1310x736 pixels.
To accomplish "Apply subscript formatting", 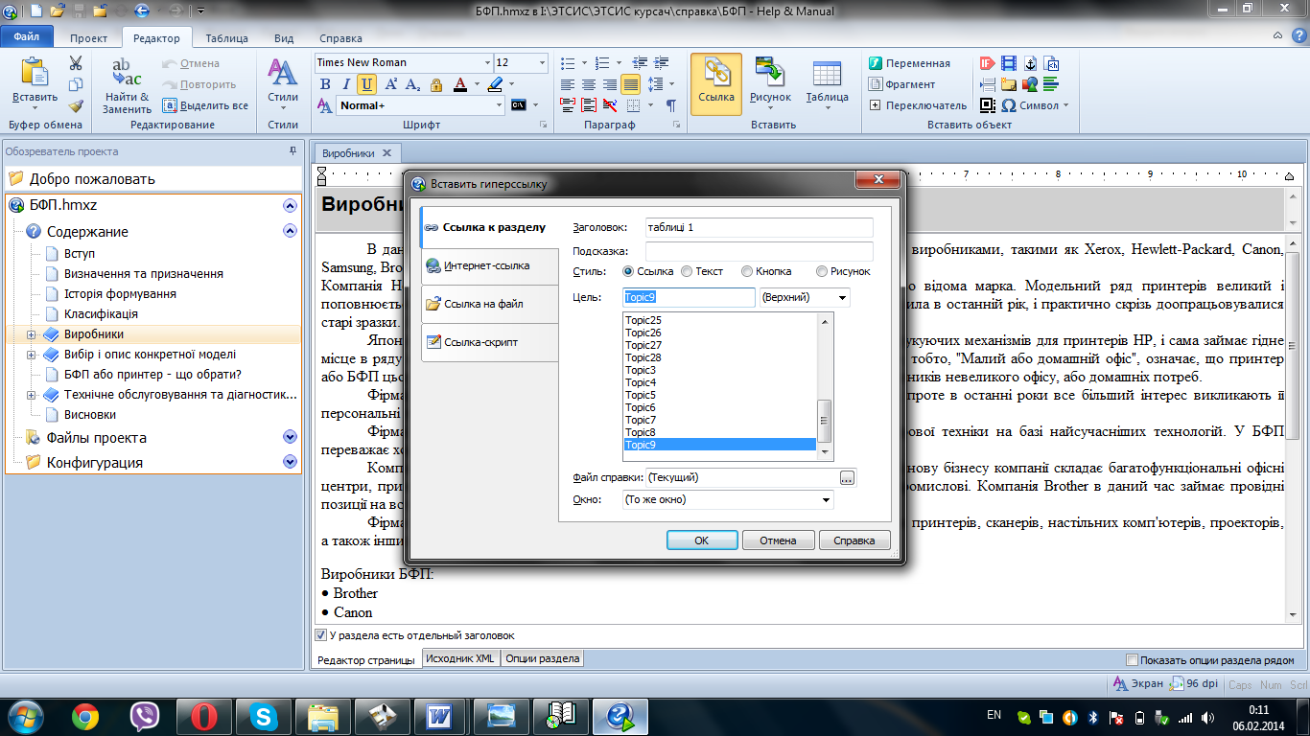I will click(x=414, y=84).
